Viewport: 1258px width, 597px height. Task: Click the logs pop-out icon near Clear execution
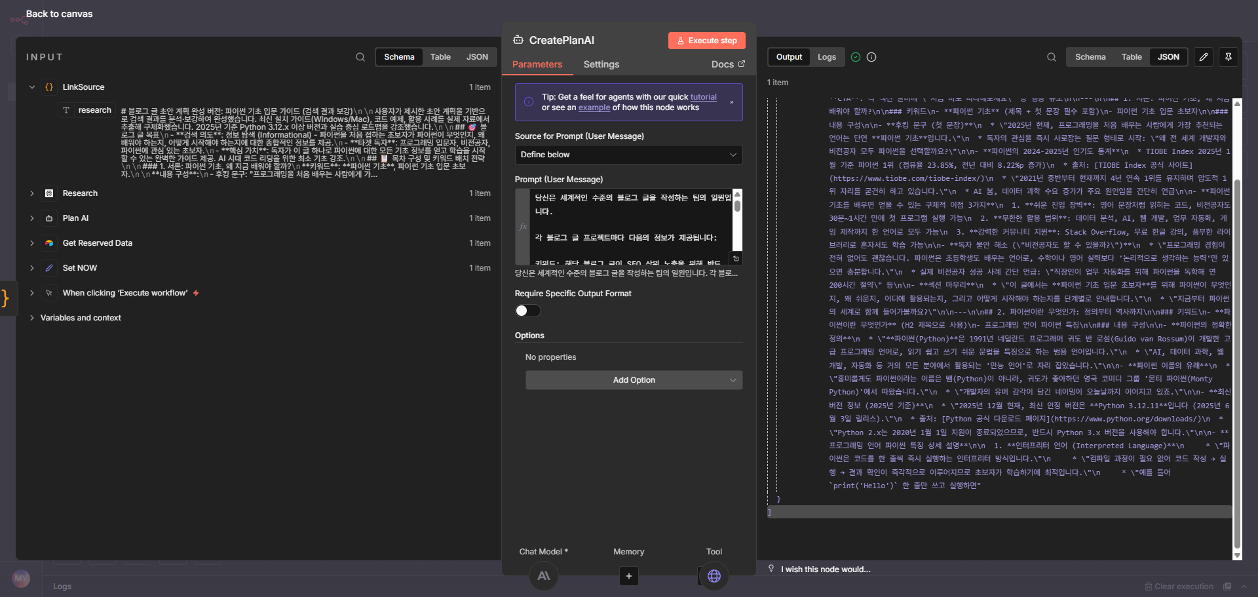tap(1227, 587)
